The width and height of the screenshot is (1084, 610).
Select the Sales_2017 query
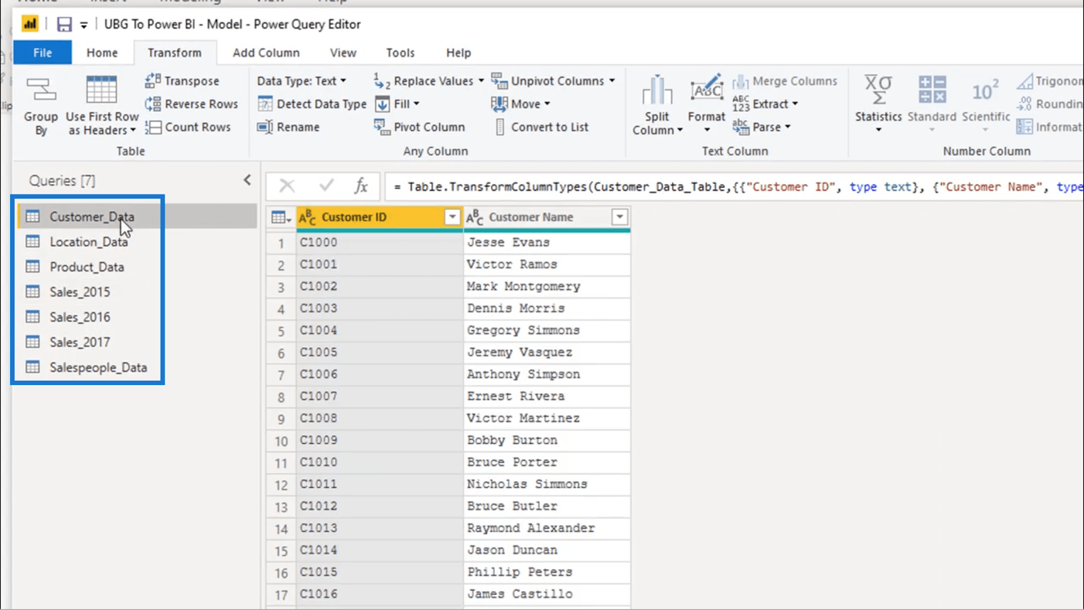(x=138, y=342)
